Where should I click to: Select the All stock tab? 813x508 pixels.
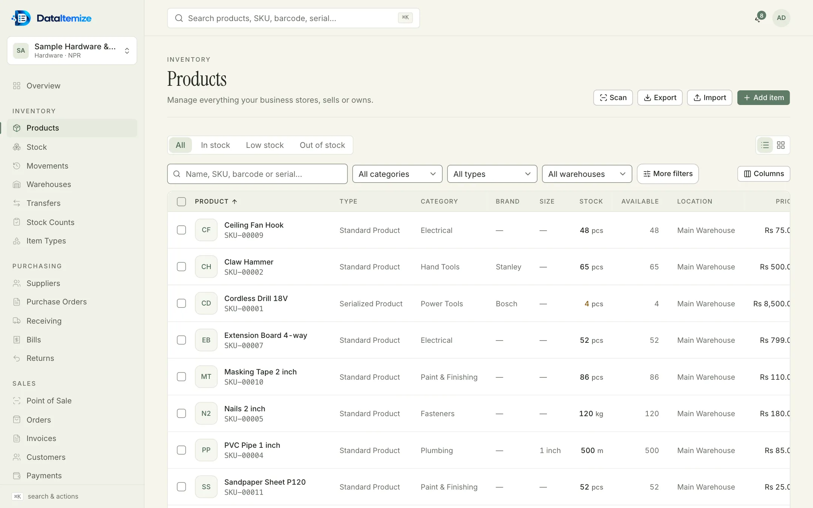pos(180,145)
